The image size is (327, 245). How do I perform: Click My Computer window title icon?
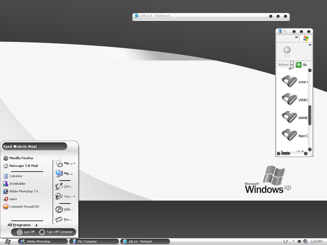(x=280, y=31)
